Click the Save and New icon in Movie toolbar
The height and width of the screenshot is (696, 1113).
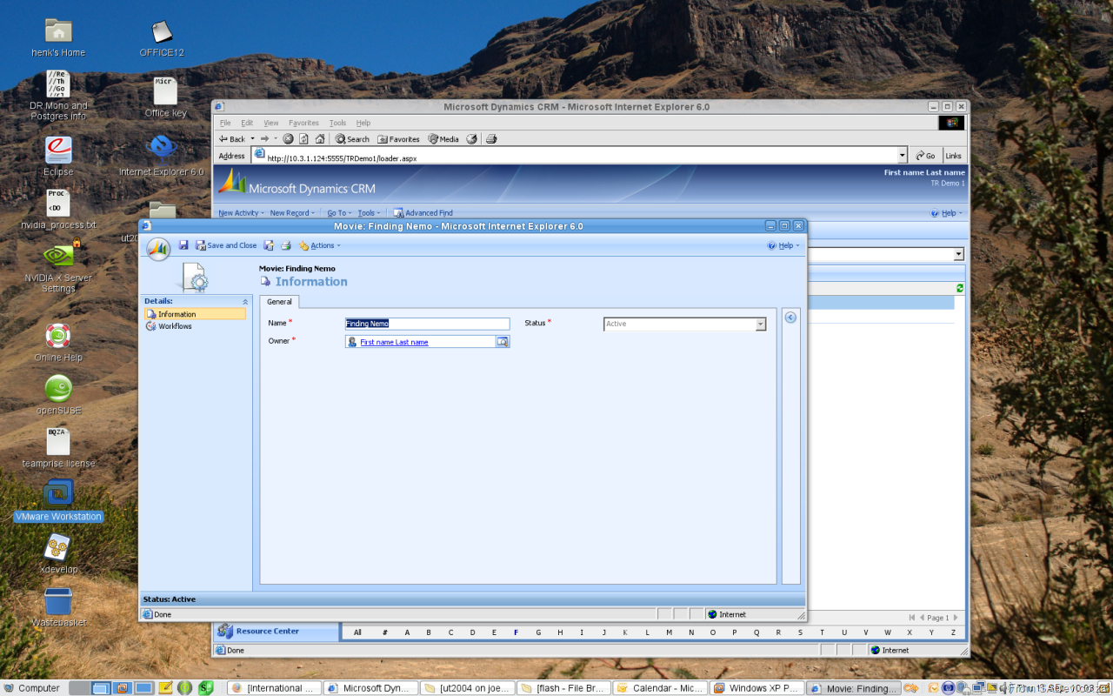(x=269, y=245)
